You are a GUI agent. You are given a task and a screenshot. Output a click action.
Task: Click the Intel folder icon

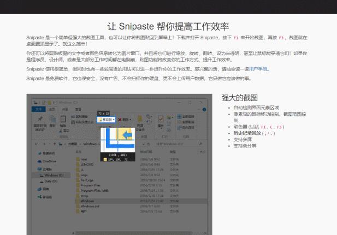(x=78, y=159)
